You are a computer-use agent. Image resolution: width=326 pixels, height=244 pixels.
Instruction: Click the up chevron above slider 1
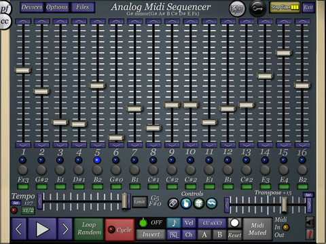[x=23, y=21]
